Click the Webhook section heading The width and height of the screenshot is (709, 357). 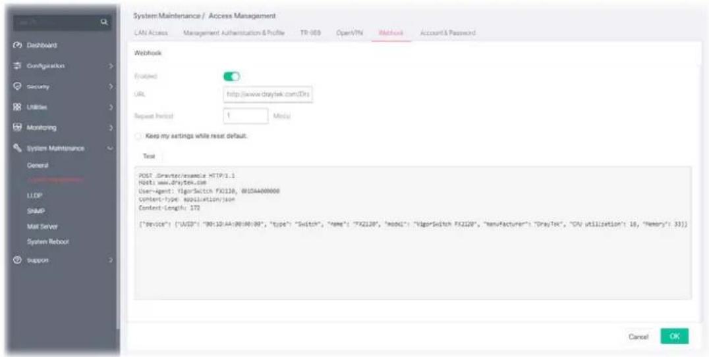148,53
